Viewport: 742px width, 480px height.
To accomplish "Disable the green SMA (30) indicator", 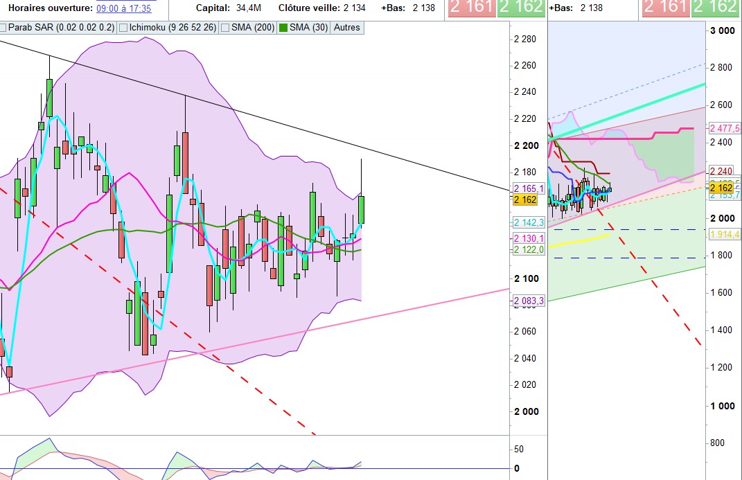I will click(283, 28).
